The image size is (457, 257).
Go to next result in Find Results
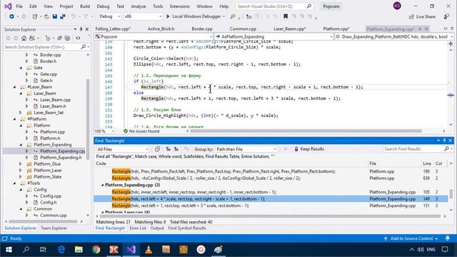pos(176,149)
